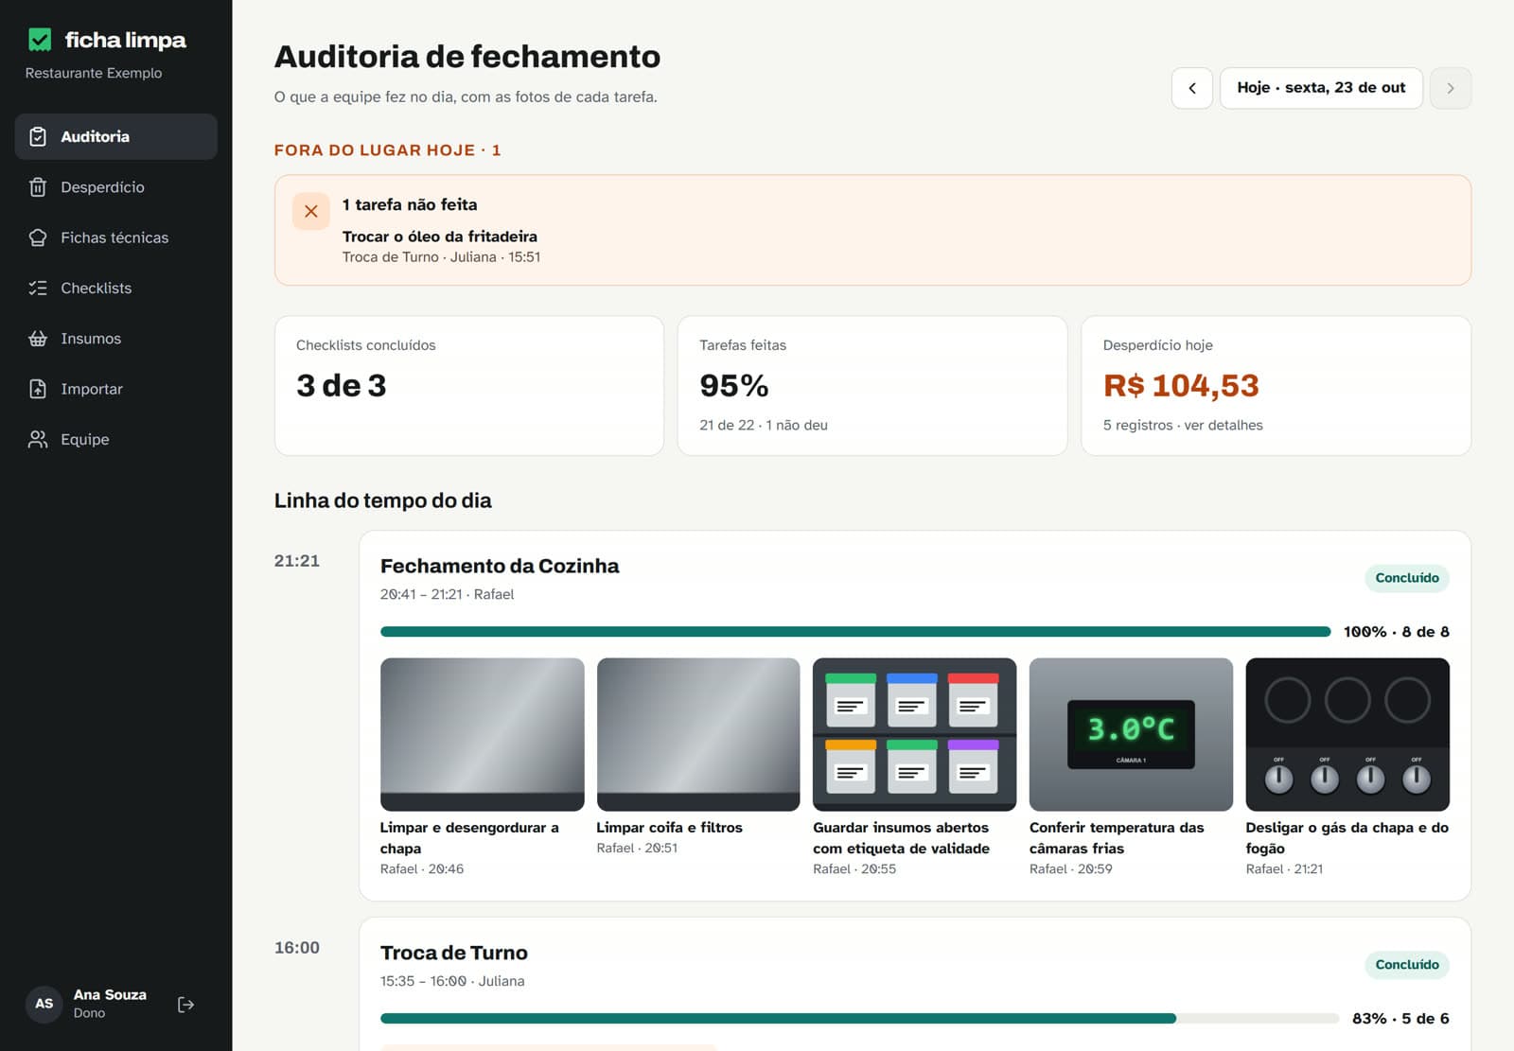Open the date picker showing Hoje · sexta, 23 de out
This screenshot has width=1514, height=1051.
coord(1321,88)
